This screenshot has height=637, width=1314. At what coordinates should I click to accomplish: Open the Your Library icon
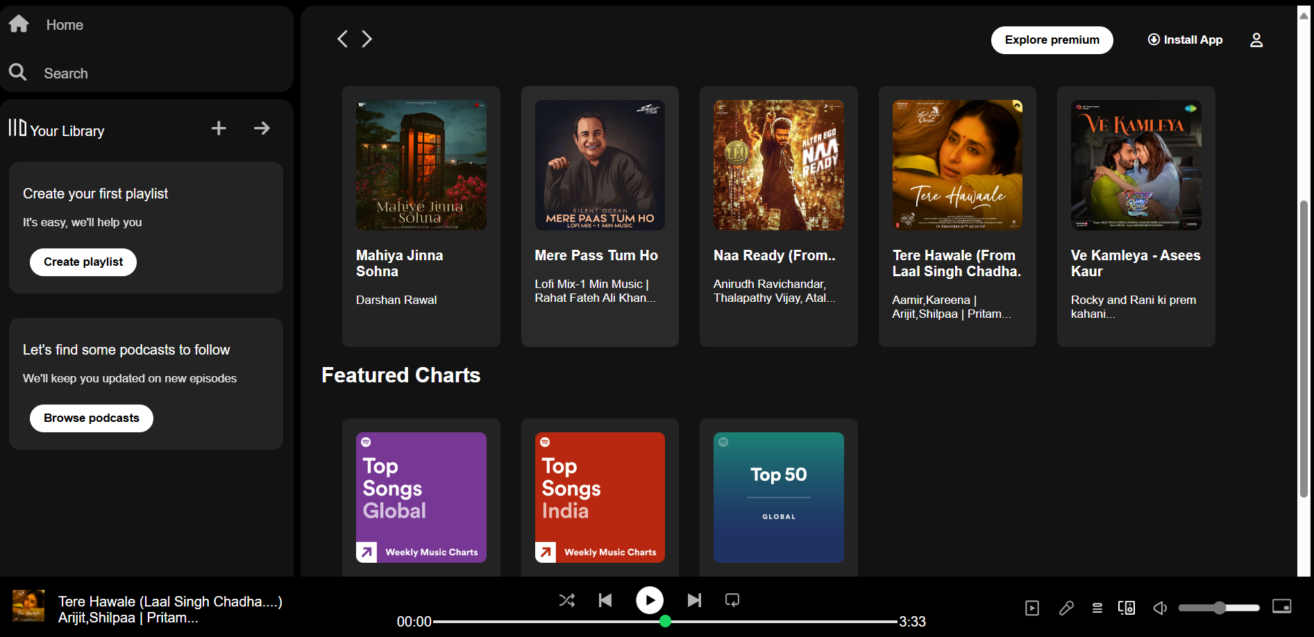(17, 128)
